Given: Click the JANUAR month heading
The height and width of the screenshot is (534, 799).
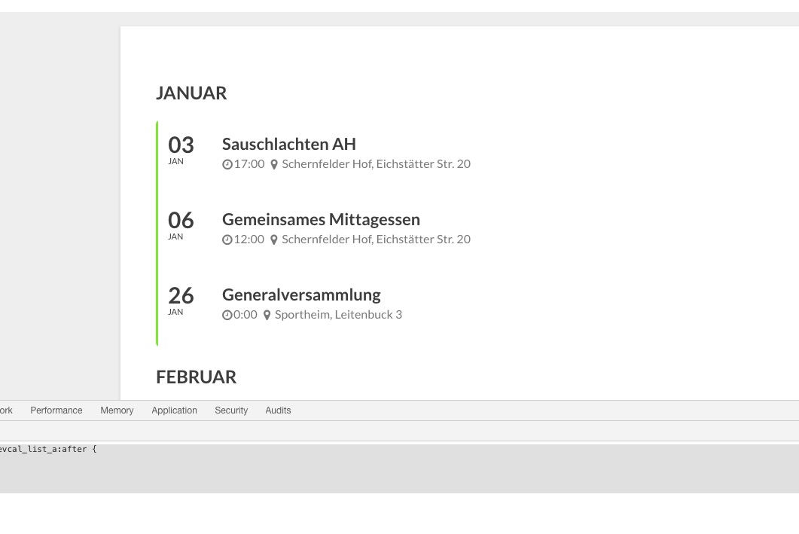Looking at the screenshot, I should pyautogui.click(x=191, y=93).
